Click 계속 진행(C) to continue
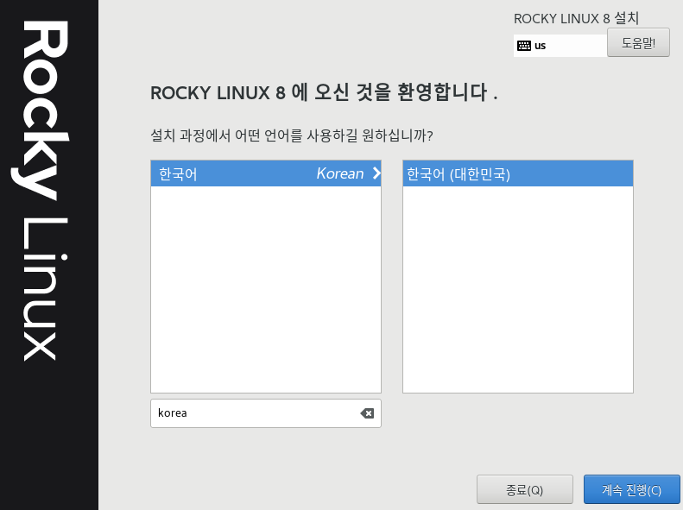 (631, 490)
